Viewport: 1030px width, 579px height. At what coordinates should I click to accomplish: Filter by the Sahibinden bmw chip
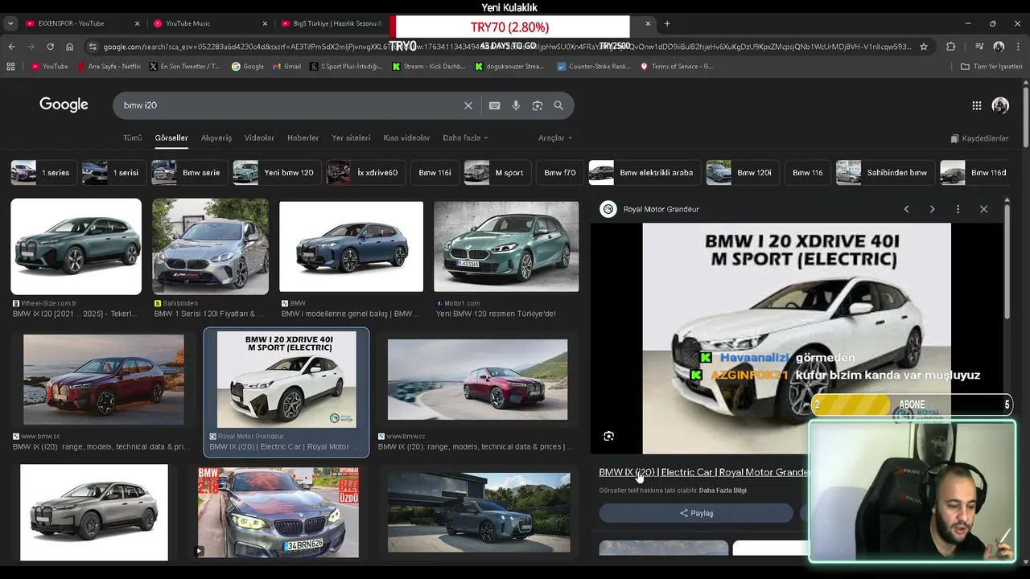884,173
